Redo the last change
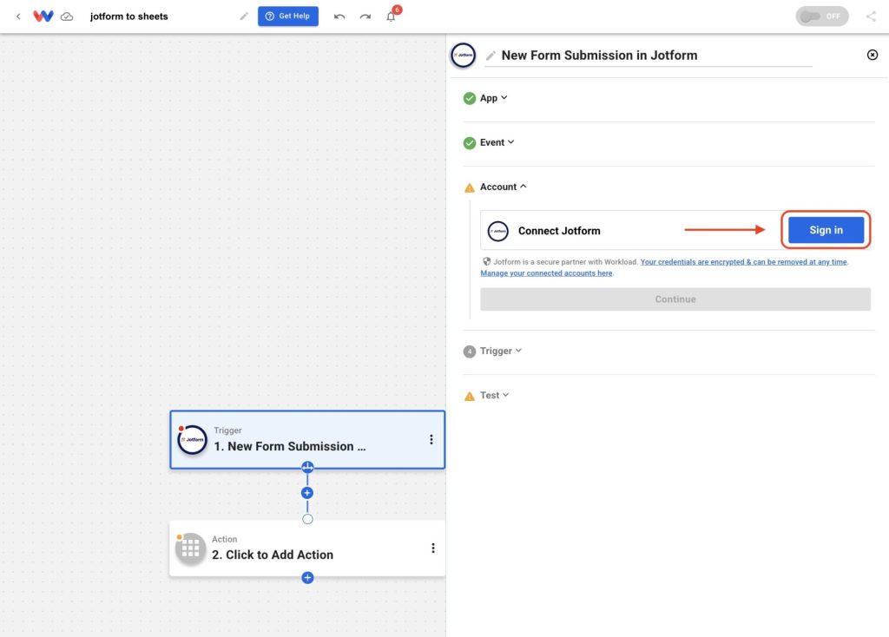 pyautogui.click(x=365, y=16)
